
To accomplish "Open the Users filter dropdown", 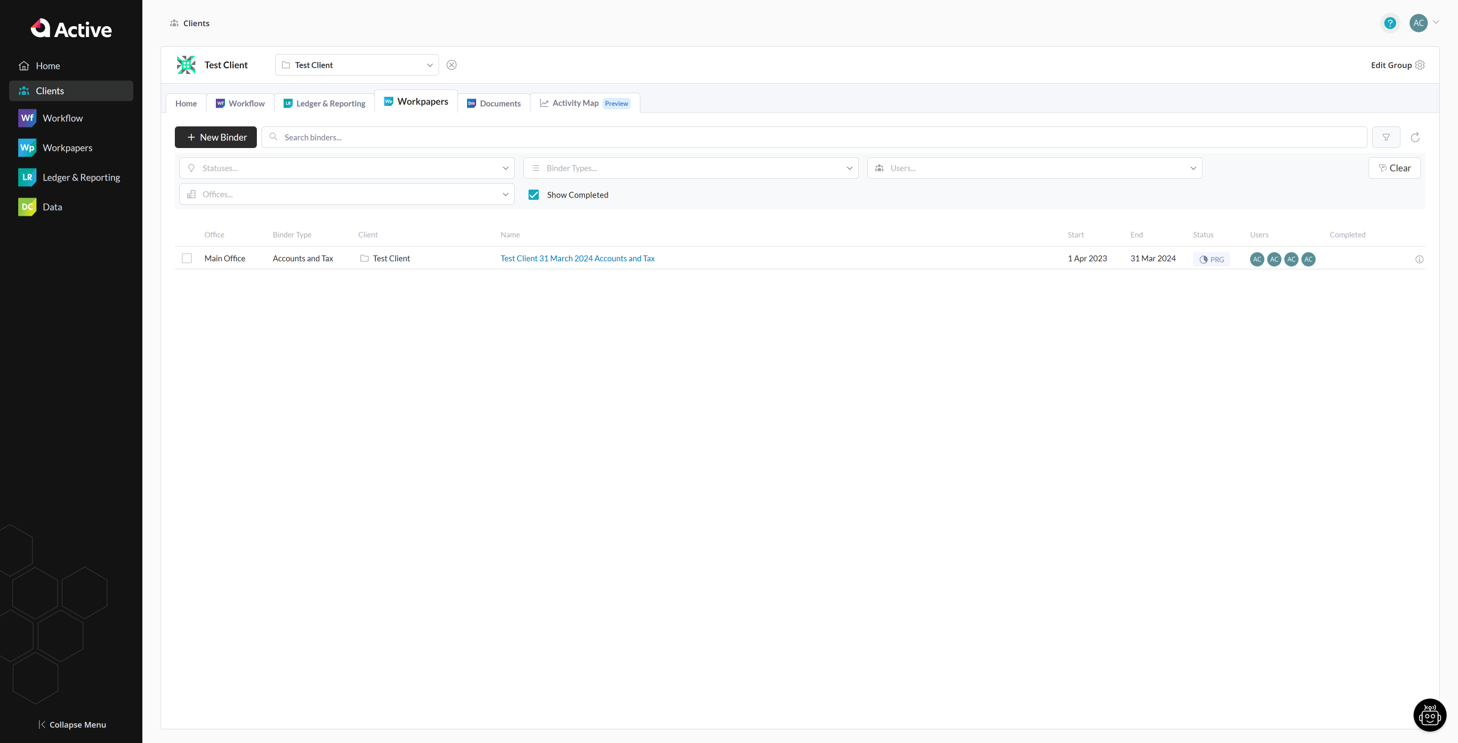I will (x=1034, y=168).
